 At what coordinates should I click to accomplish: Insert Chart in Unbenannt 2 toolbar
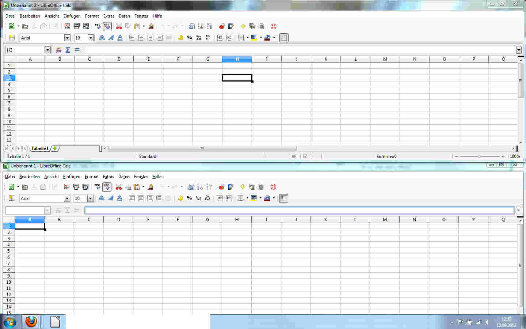(221, 26)
